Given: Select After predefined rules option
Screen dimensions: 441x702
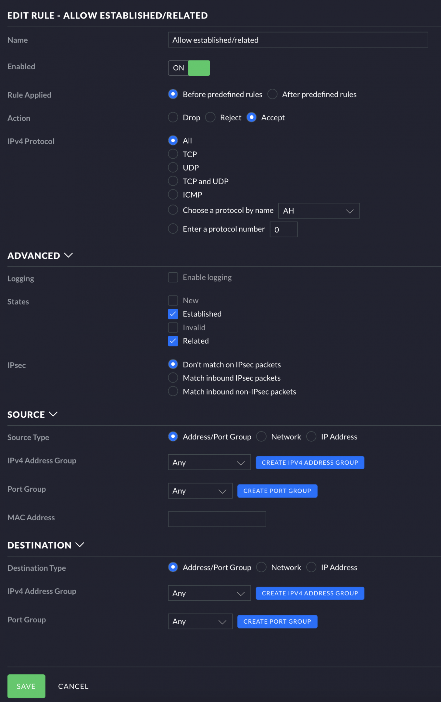Looking at the screenshot, I should tap(272, 94).
